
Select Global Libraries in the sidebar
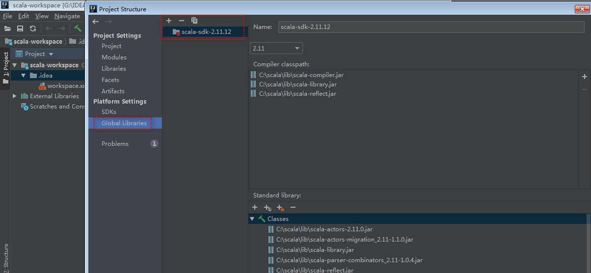[x=124, y=123]
